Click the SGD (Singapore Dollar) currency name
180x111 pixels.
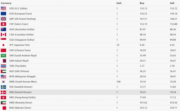[x=19, y=40]
